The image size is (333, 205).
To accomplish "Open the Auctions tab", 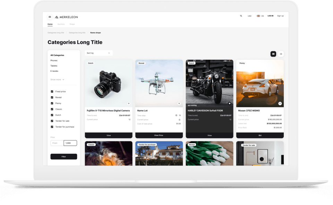I will 61,24.
